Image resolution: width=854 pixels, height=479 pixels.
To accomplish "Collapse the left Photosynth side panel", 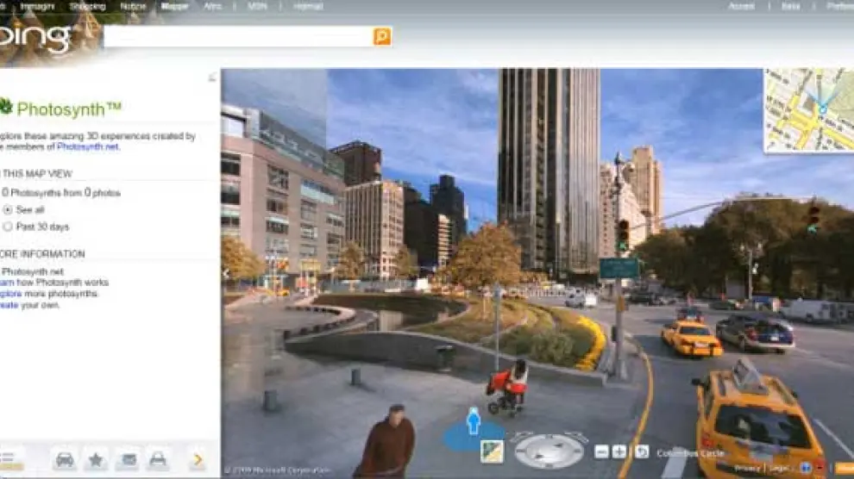I will click(213, 78).
